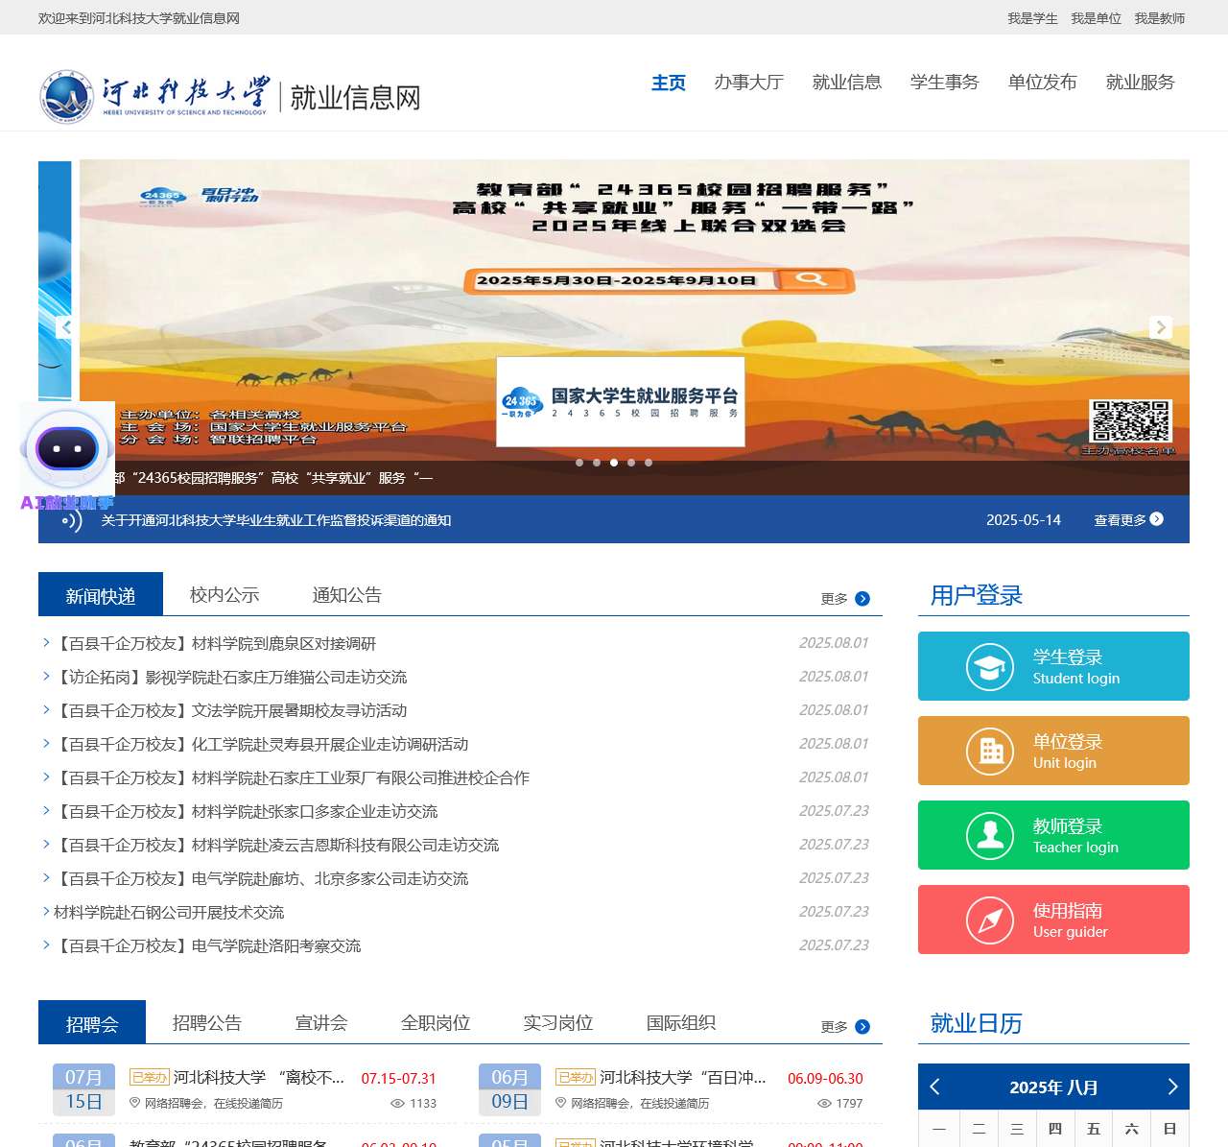Click the eye view-count icon beside 1133

tap(396, 1104)
